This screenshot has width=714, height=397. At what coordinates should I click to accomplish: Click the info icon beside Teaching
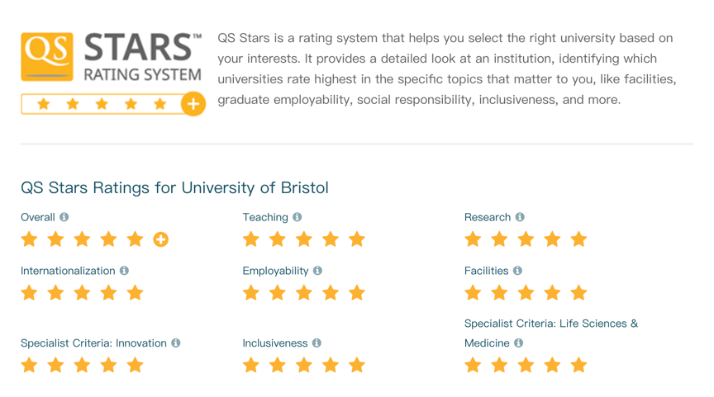(297, 217)
